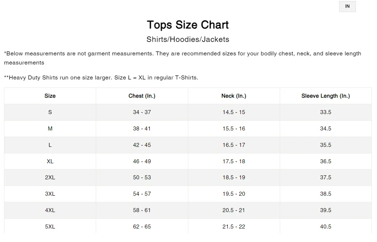Viewport: 377px width, 242px height.
Task: Click the 17.5 - 18 neck cell
Action: (234, 161)
